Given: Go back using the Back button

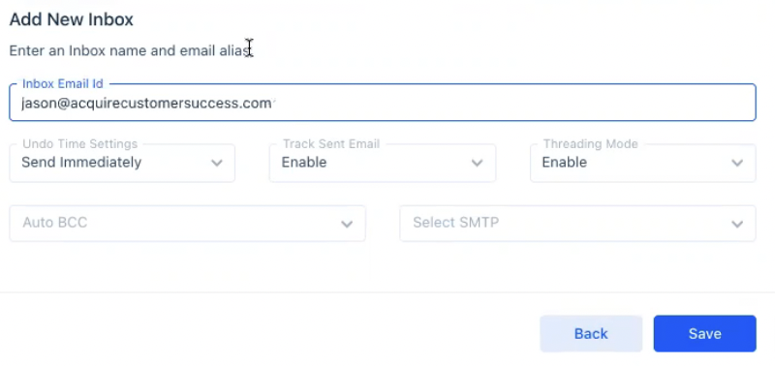Looking at the screenshot, I should (x=591, y=334).
